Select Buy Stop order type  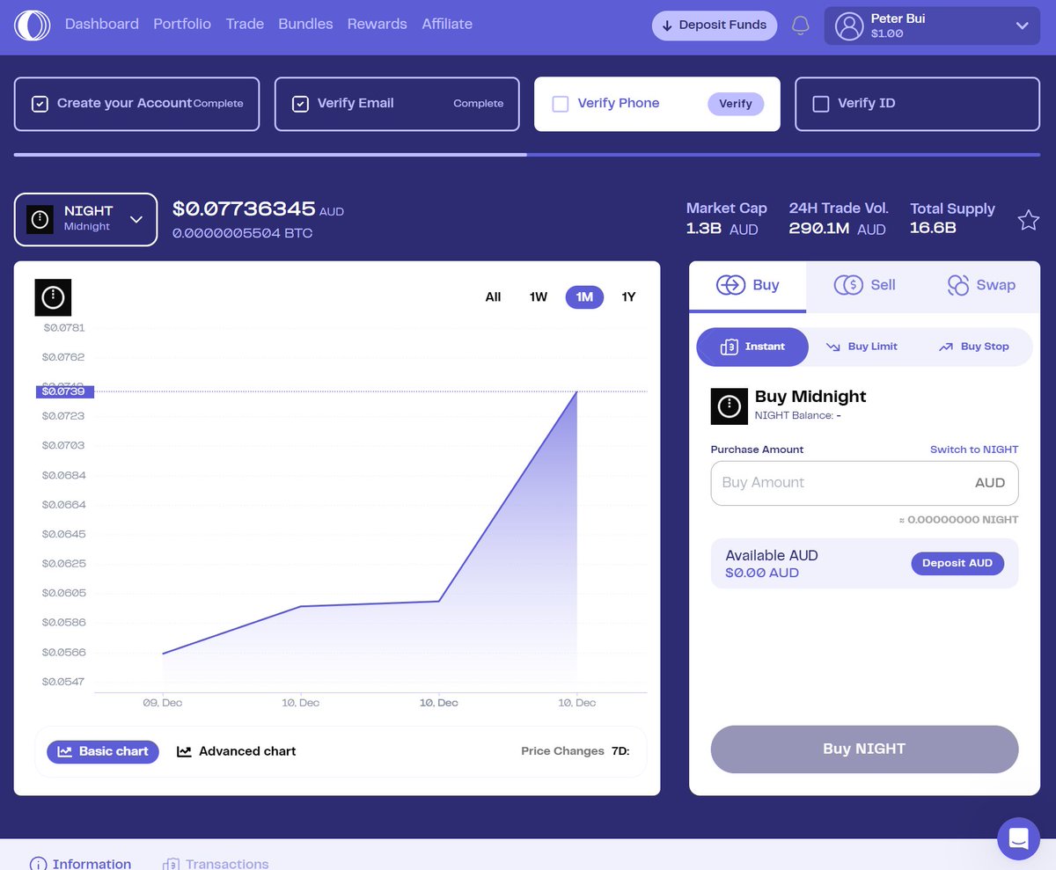pyautogui.click(x=973, y=347)
